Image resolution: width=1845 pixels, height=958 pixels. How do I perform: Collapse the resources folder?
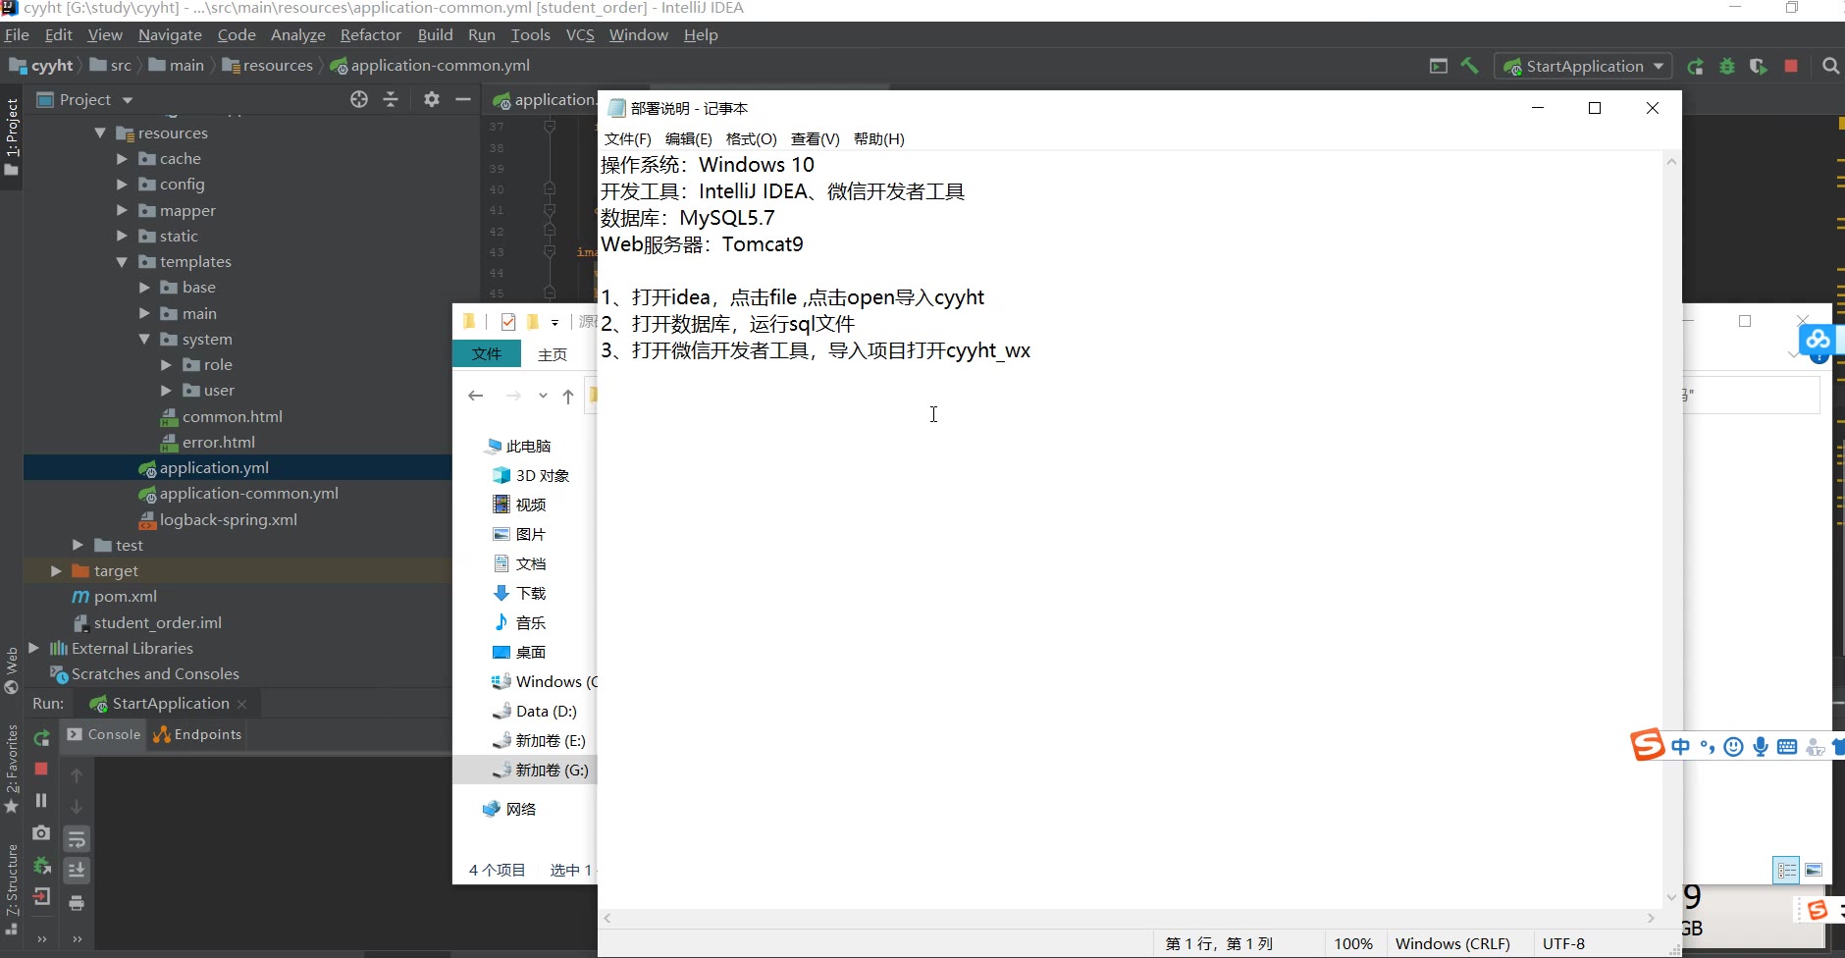tap(100, 133)
